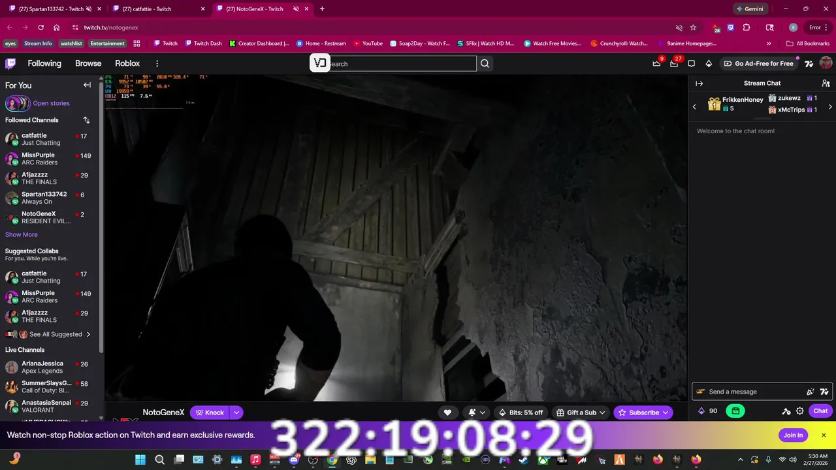836x470 pixels.
Task: Open stories link in sidebar
Action: pyautogui.click(x=51, y=103)
